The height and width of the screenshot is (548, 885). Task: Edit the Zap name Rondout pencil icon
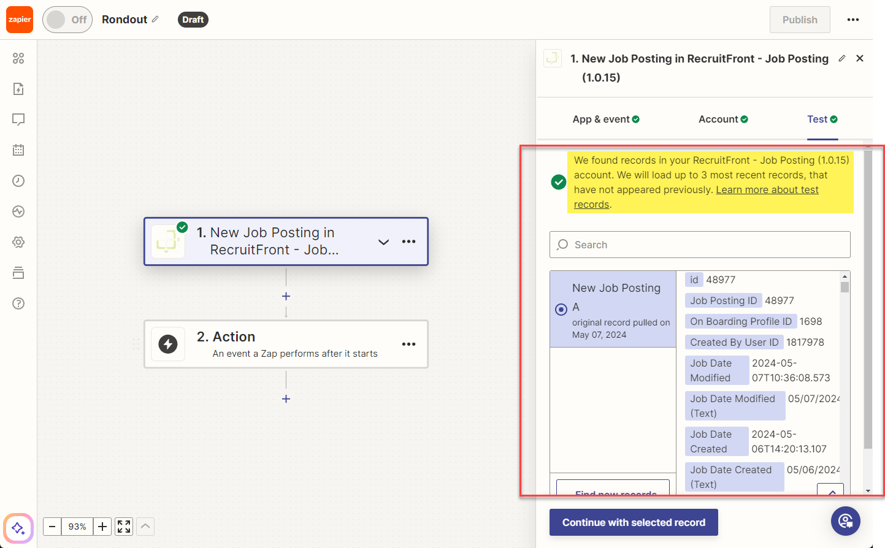[155, 20]
